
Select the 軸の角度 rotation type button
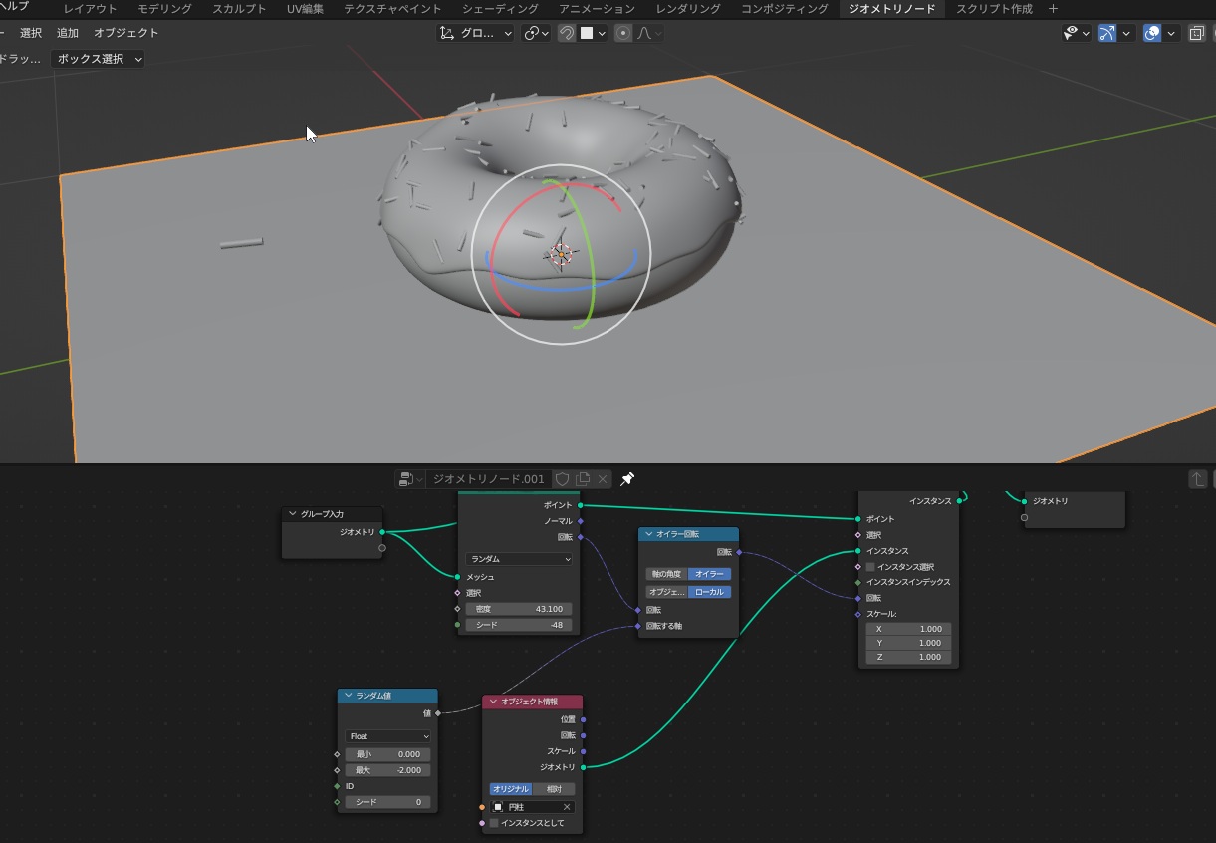pos(666,574)
